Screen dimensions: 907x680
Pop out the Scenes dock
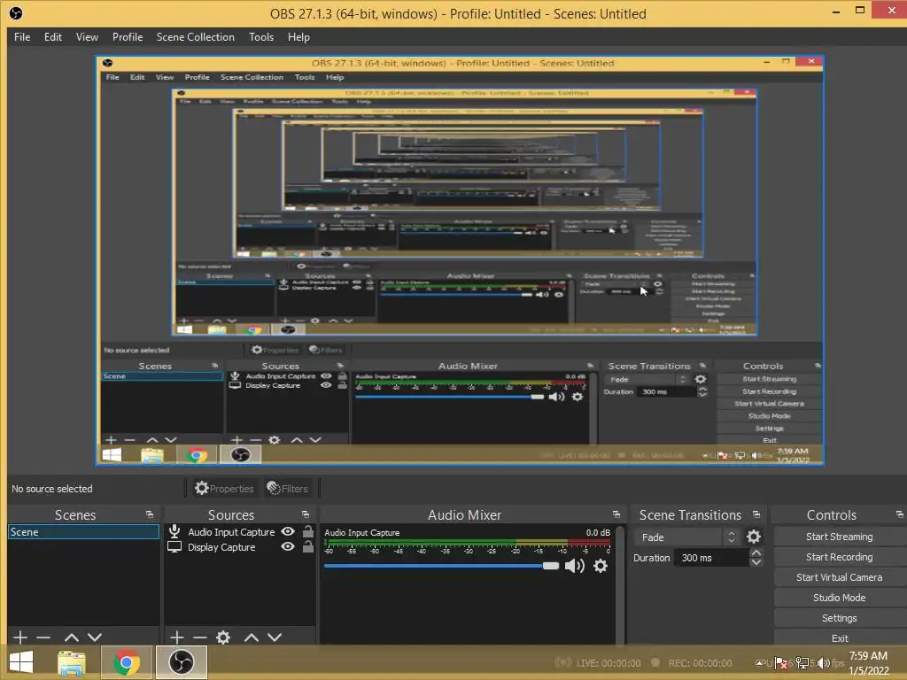[150, 514]
